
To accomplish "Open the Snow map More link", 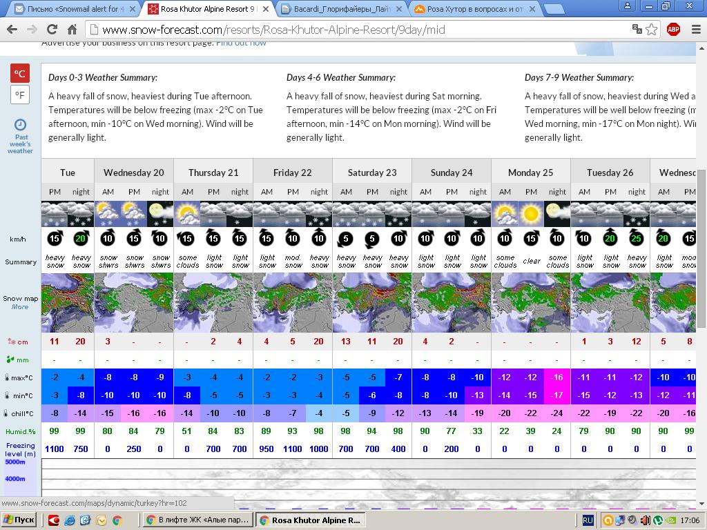I will (20, 307).
